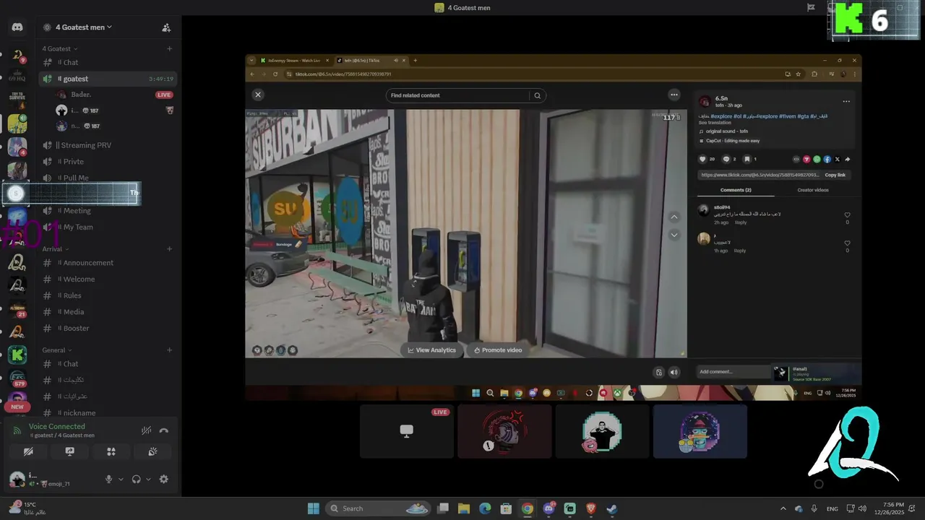The width and height of the screenshot is (925, 520).
Task: Open the Rules text channel
Action: click(107, 295)
